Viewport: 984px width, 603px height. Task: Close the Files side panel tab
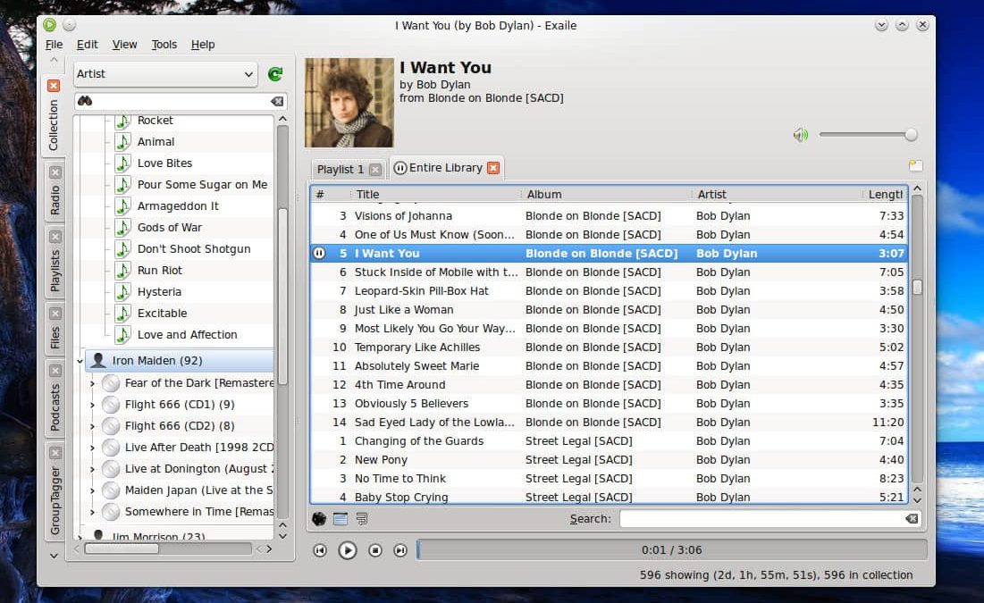(55, 313)
